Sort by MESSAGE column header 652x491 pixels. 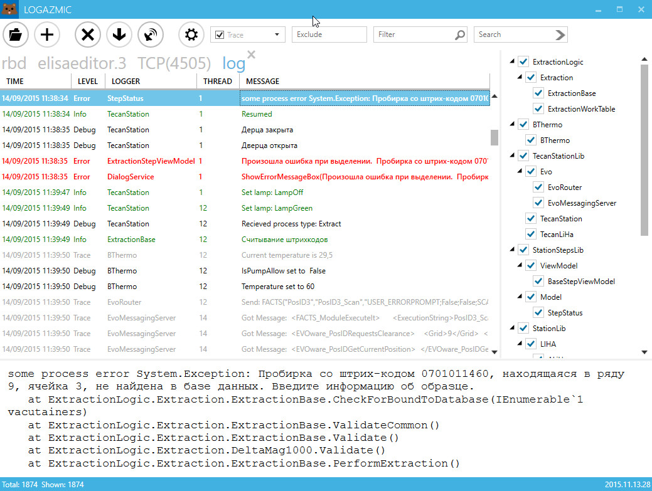365,82
